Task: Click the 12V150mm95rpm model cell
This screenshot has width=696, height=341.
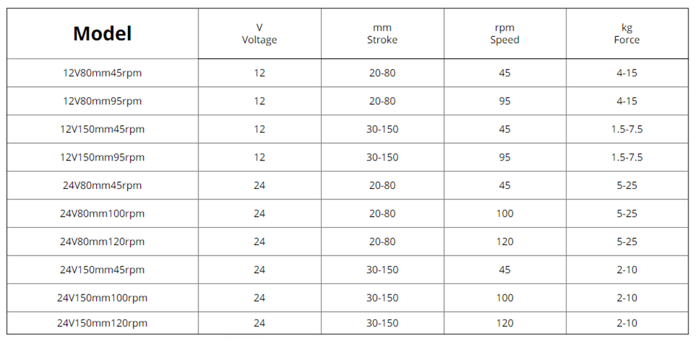Action: coord(102,157)
